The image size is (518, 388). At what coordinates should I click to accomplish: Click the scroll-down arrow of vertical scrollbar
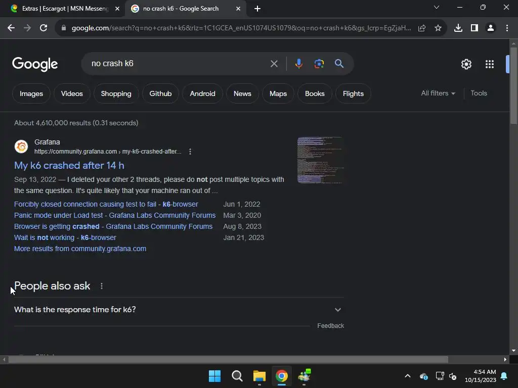(x=513, y=351)
